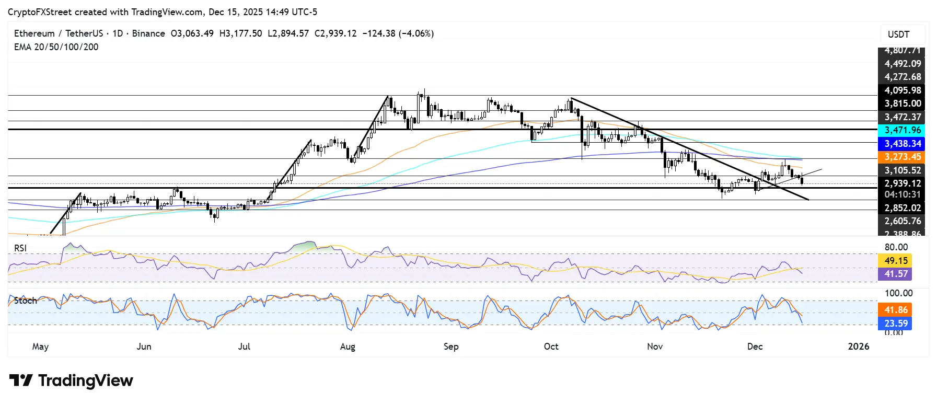Click the RSI indicator pane label
The image size is (937, 404).
[20, 248]
